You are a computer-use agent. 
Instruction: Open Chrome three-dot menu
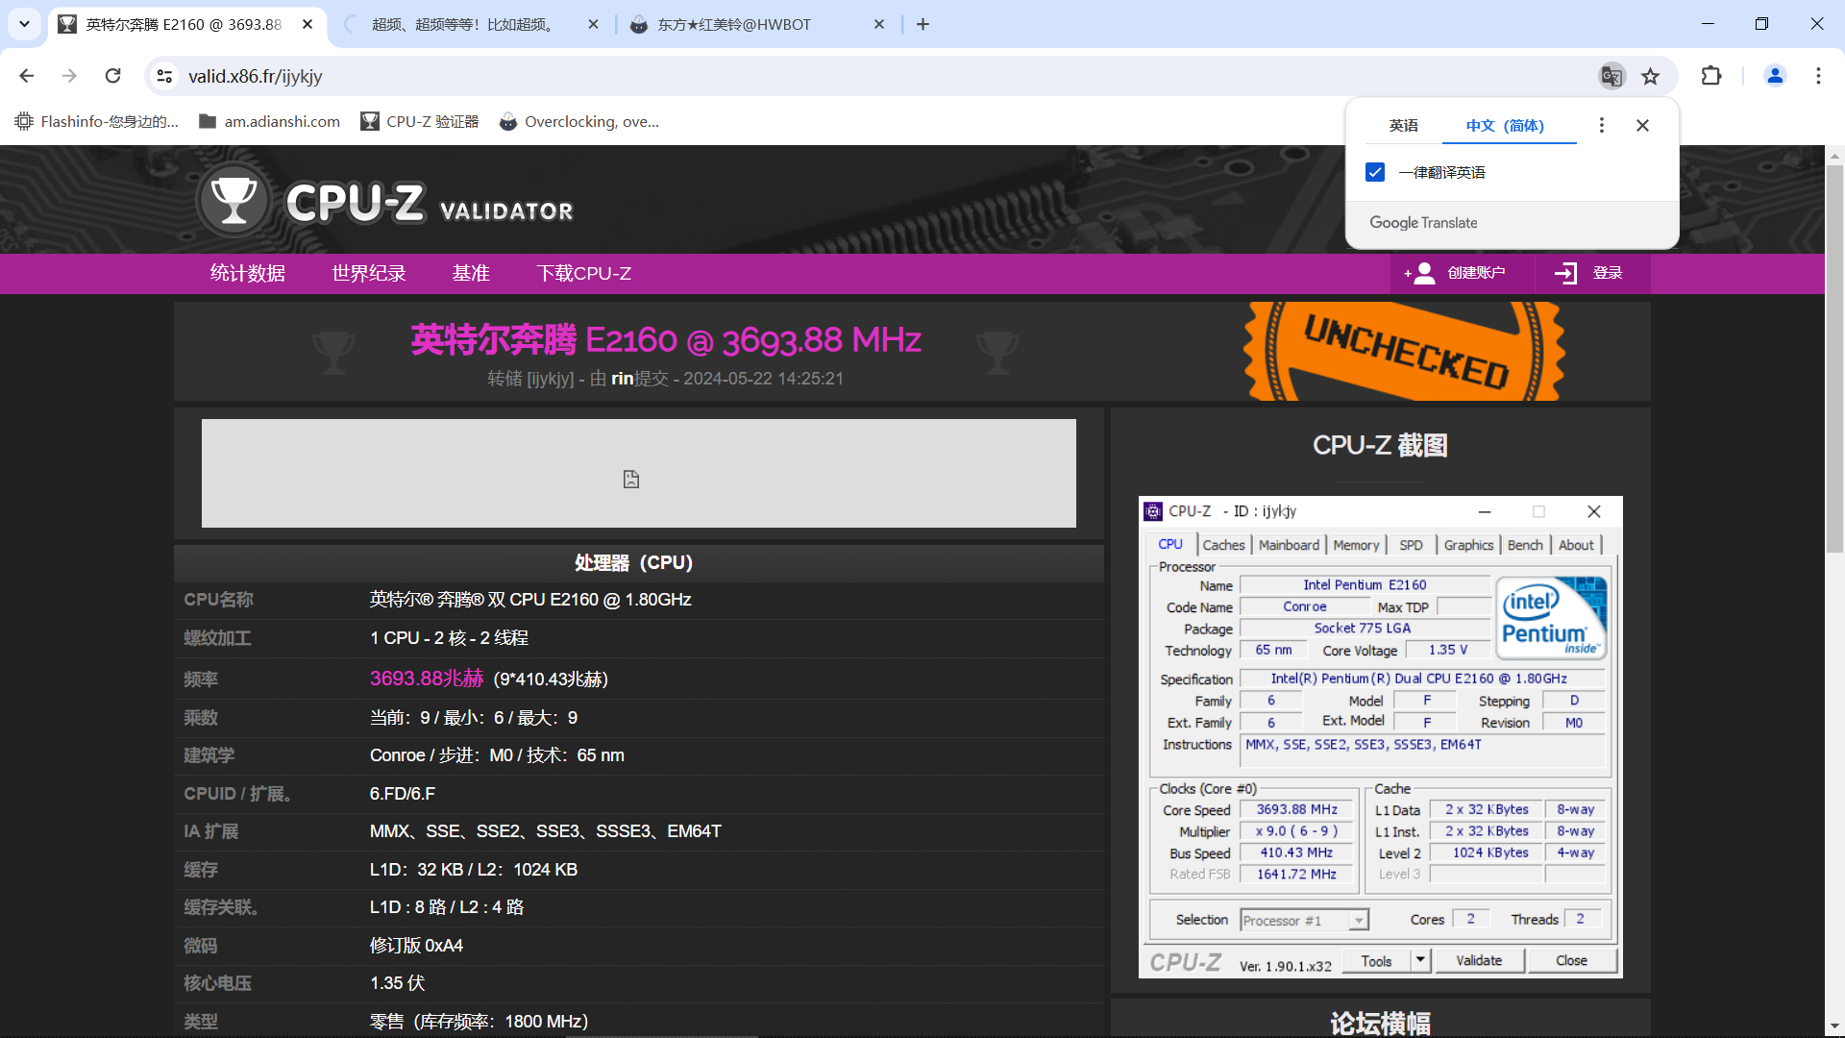click(1818, 76)
